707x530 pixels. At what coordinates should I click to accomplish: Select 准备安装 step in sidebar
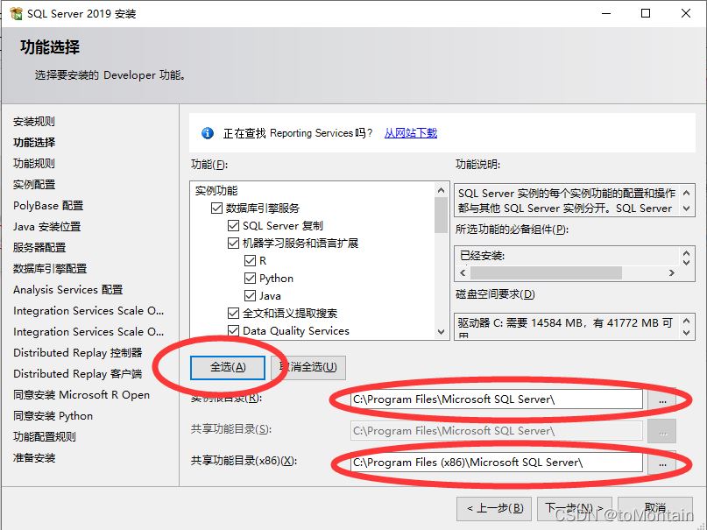[34, 458]
